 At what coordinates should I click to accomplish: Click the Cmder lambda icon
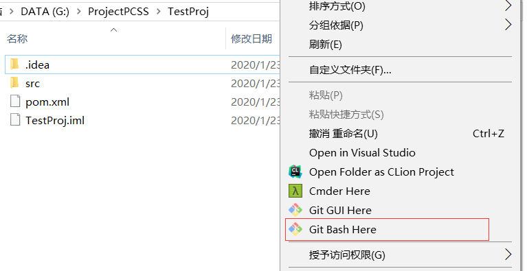click(x=295, y=191)
